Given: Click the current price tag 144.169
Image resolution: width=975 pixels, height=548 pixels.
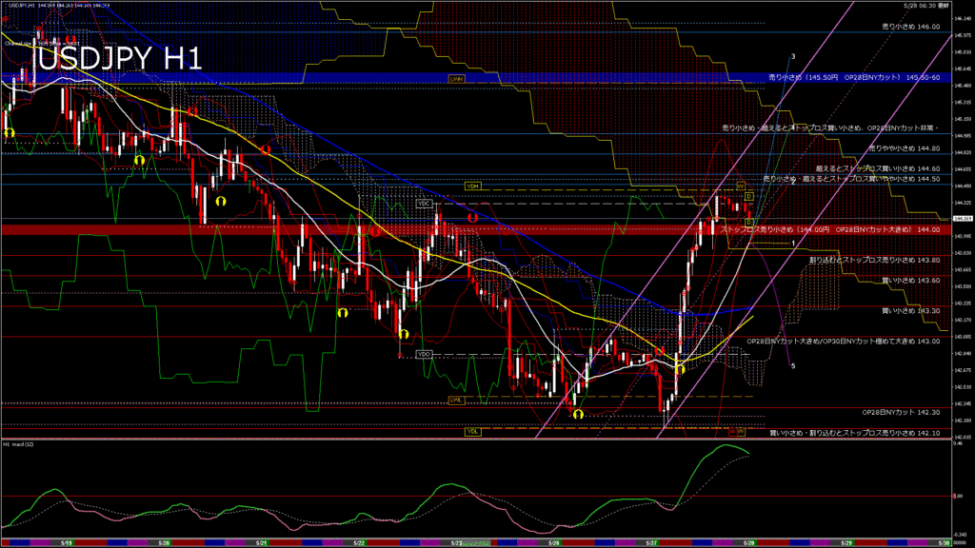Looking at the screenshot, I should point(963,219).
